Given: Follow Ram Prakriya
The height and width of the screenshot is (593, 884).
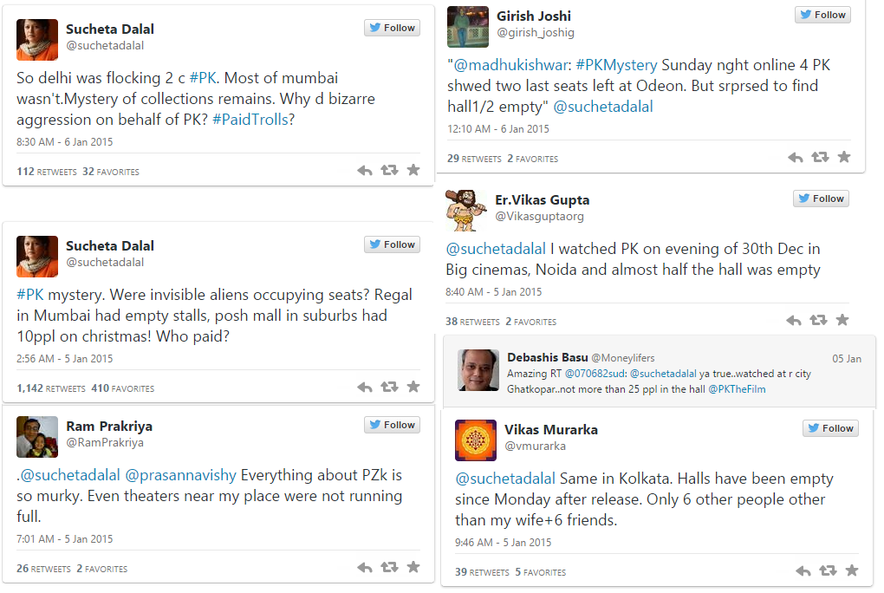Looking at the screenshot, I should pos(392,425).
